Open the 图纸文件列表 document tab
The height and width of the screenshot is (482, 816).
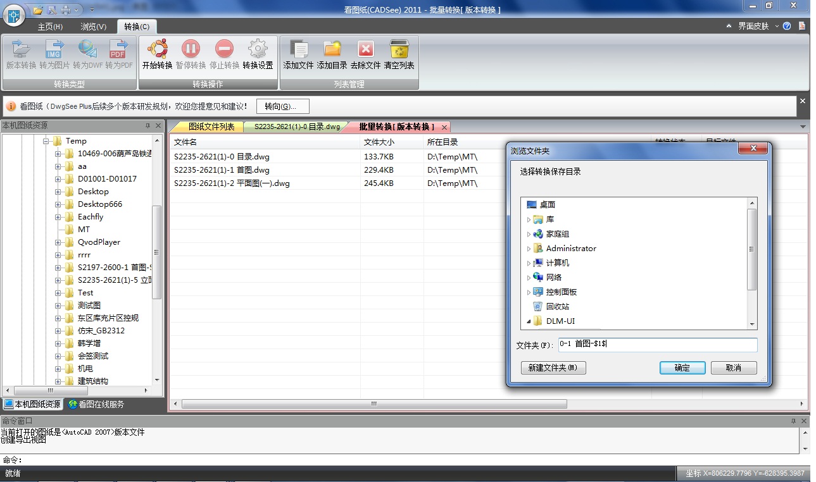click(211, 127)
